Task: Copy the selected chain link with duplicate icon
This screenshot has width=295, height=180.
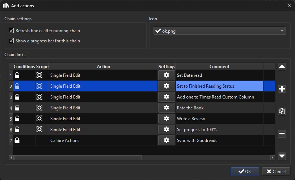Action: point(282,111)
